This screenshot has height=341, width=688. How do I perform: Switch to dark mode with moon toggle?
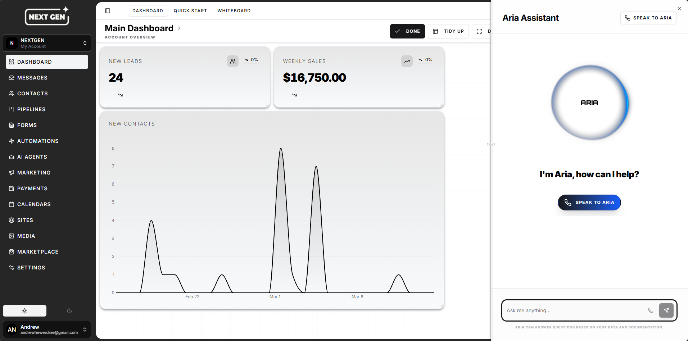click(x=69, y=311)
